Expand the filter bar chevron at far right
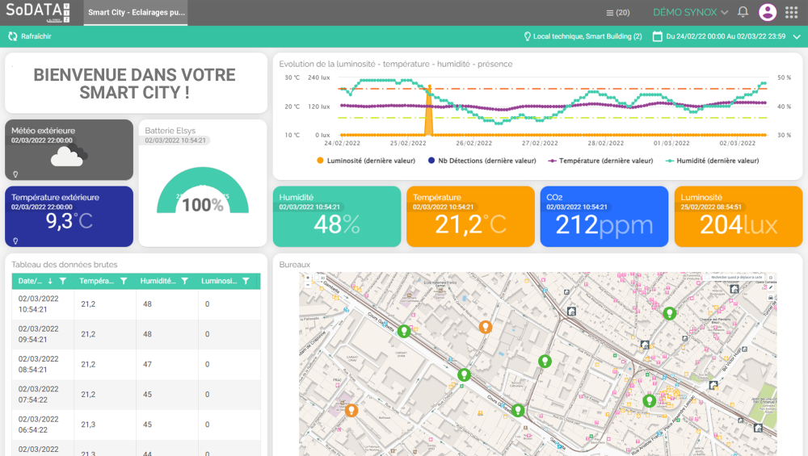The image size is (808, 456). click(797, 36)
